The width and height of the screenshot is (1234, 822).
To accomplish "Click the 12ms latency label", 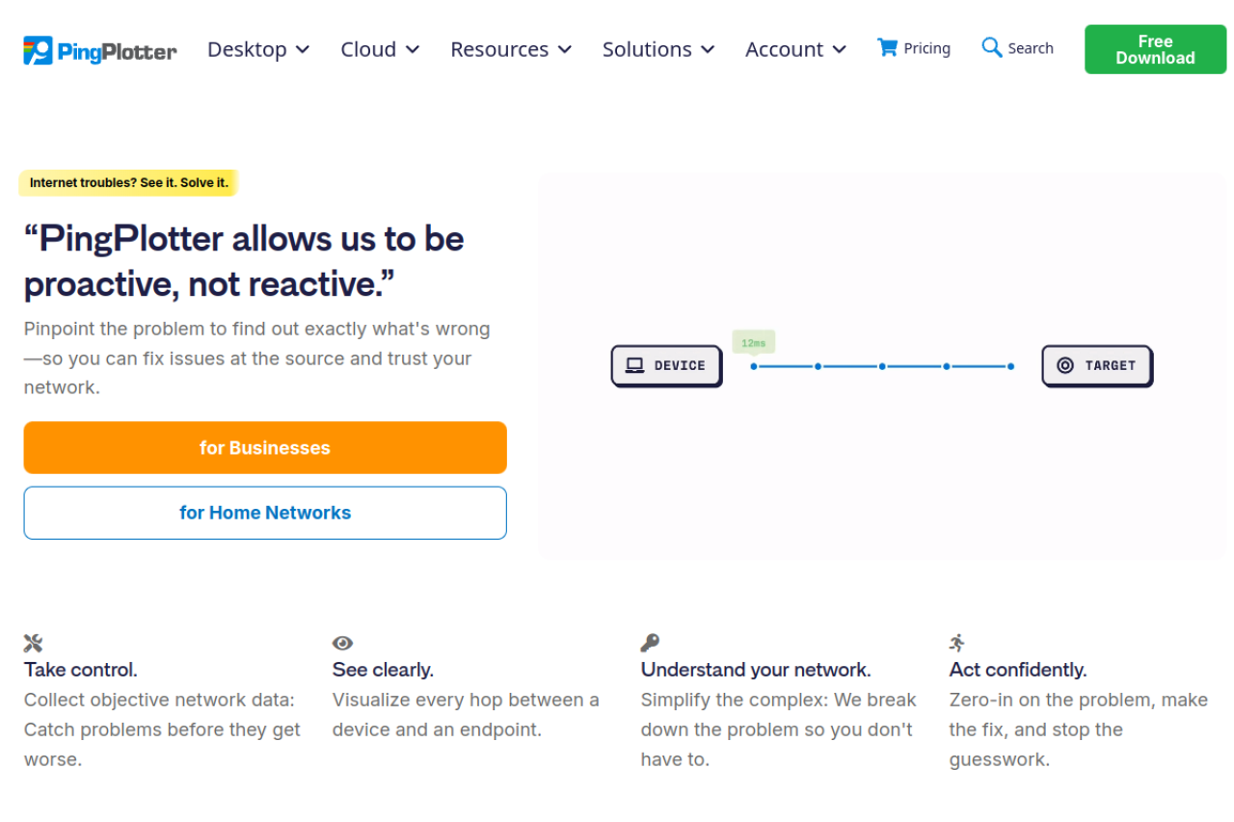I will pyautogui.click(x=754, y=342).
